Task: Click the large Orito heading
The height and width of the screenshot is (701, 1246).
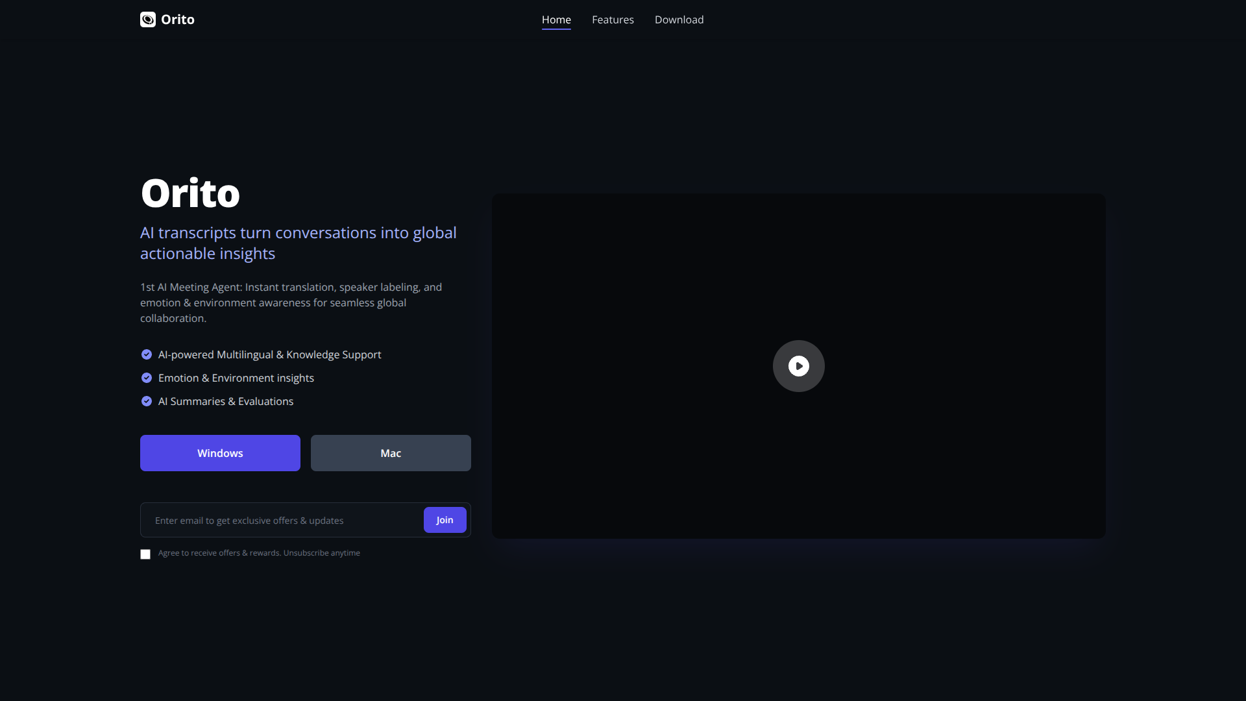Action: [190, 193]
